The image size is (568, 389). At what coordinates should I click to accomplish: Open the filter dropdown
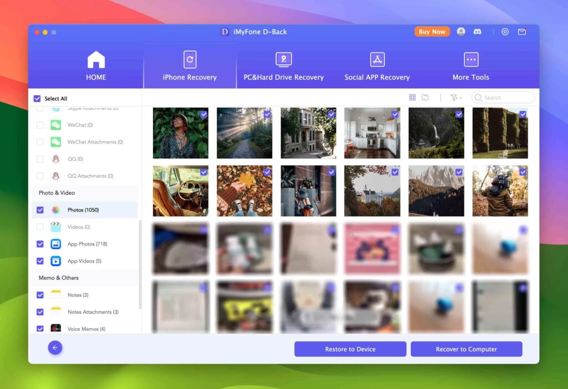pos(455,98)
